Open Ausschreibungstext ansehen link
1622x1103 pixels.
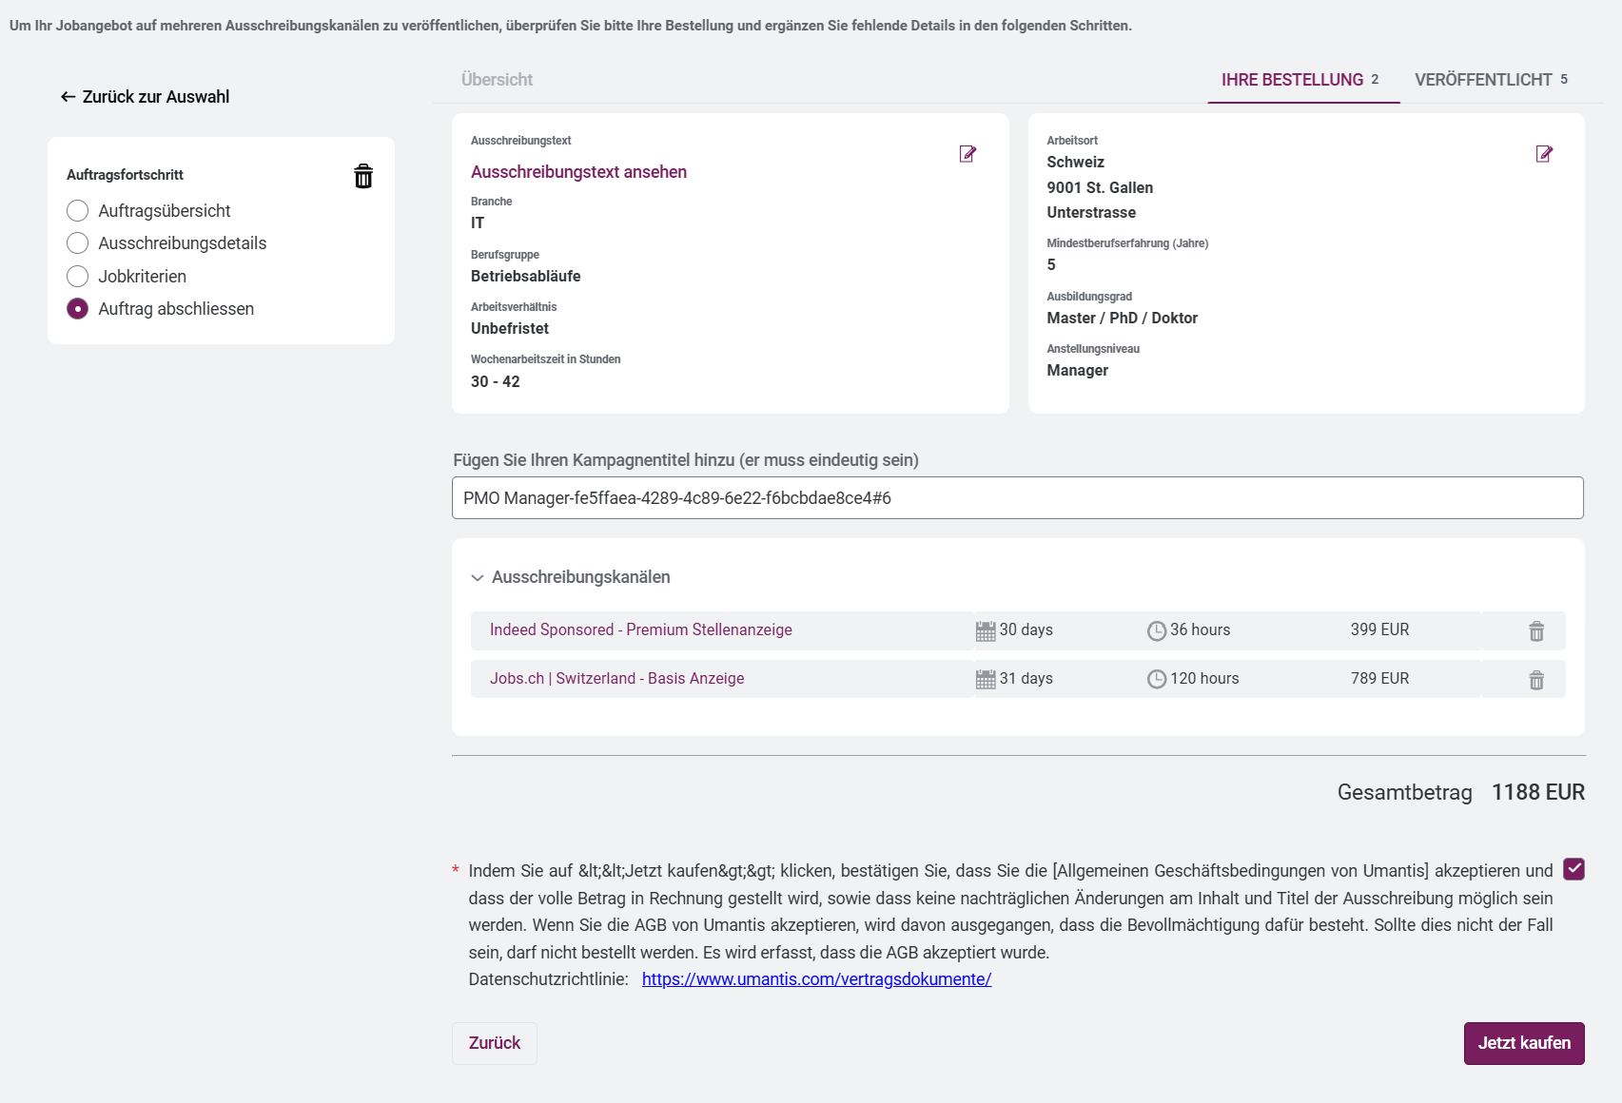pyautogui.click(x=578, y=172)
